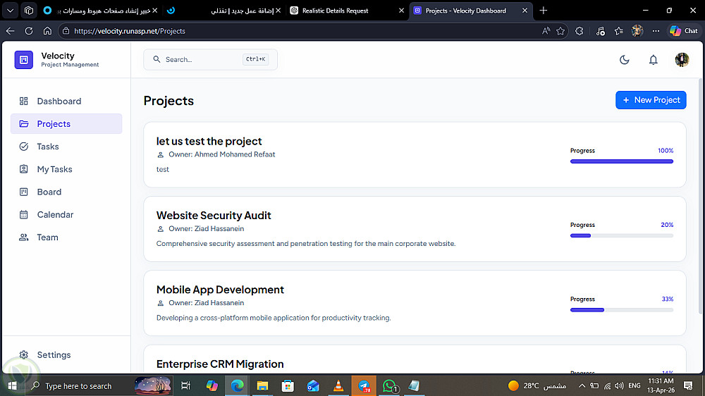Click the browser home button

coord(47,31)
